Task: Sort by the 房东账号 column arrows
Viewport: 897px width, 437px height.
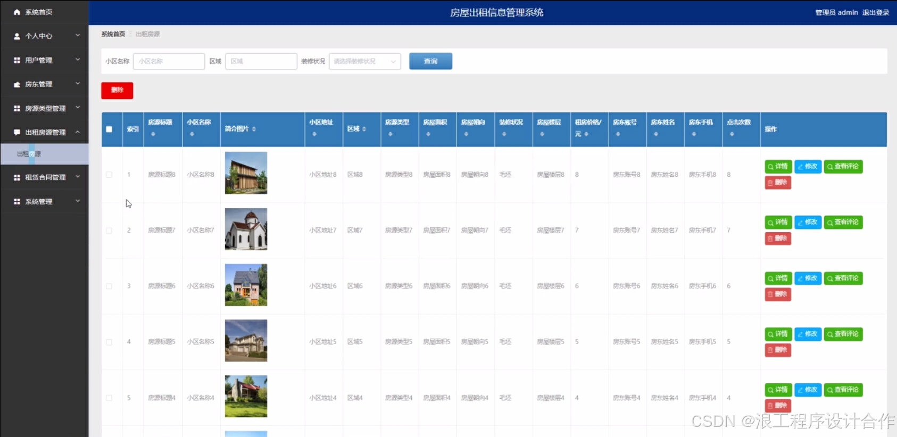Action: point(618,134)
